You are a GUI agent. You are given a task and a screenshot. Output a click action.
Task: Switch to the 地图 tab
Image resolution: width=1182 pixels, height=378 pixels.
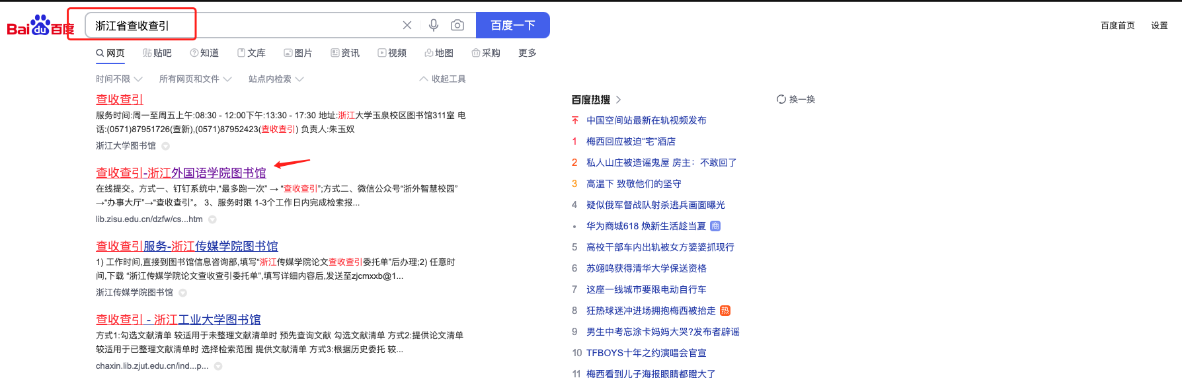tap(439, 53)
